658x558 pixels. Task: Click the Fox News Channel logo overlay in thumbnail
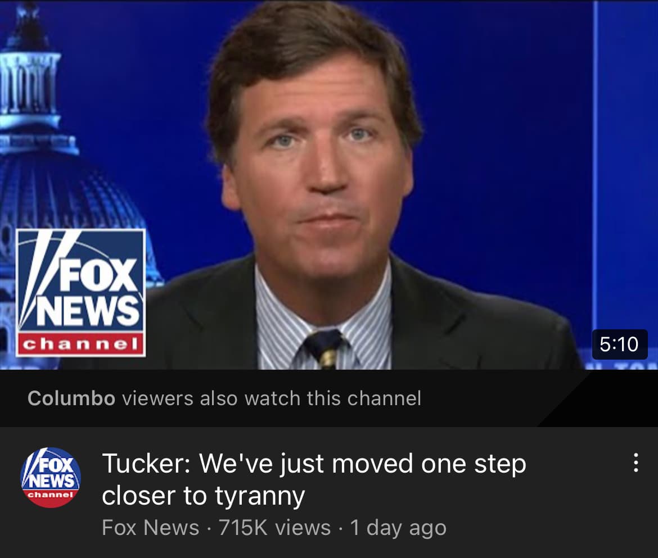80,293
